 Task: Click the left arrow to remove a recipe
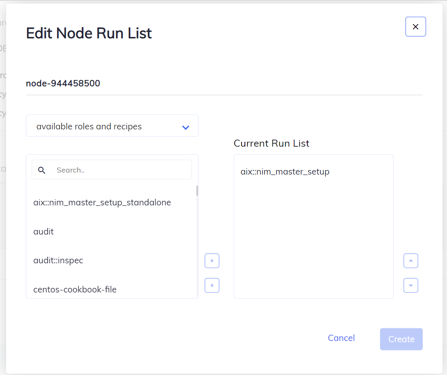click(212, 285)
